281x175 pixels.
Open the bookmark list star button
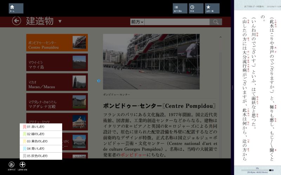212,8
